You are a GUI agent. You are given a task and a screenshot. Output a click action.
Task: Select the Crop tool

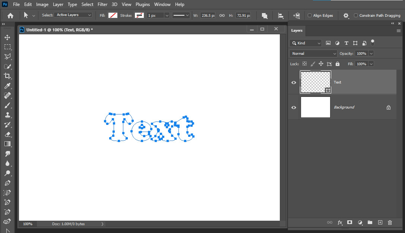(7, 76)
